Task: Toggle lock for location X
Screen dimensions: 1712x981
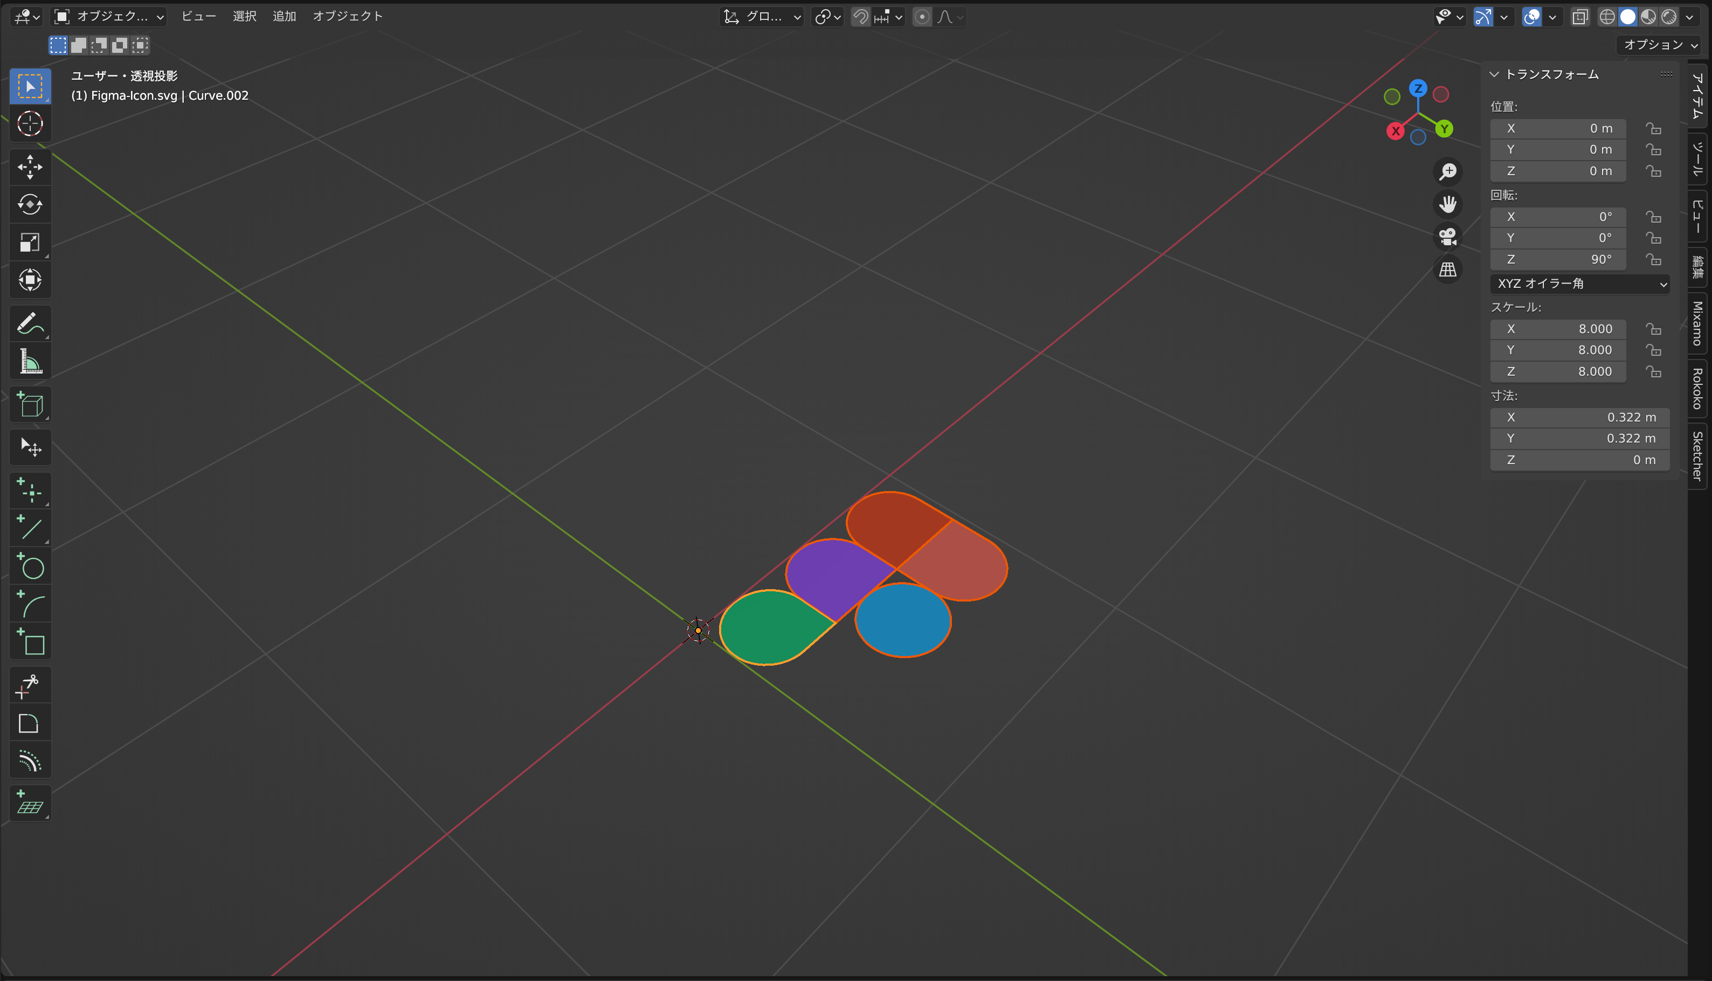Action: click(x=1653, y=128)
